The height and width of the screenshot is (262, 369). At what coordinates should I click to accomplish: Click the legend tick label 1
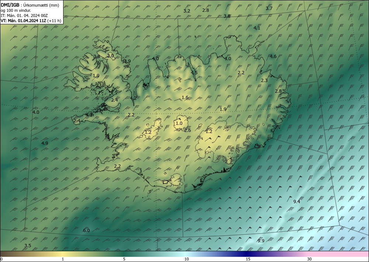(x=63, y=259)
